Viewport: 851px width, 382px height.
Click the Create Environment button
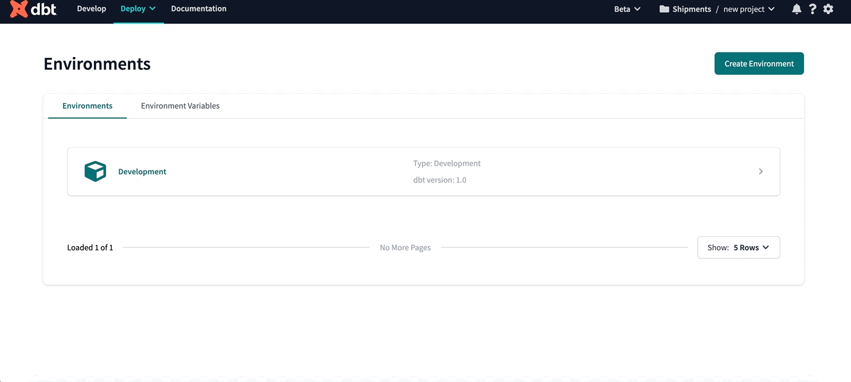[x=759, y=63]
